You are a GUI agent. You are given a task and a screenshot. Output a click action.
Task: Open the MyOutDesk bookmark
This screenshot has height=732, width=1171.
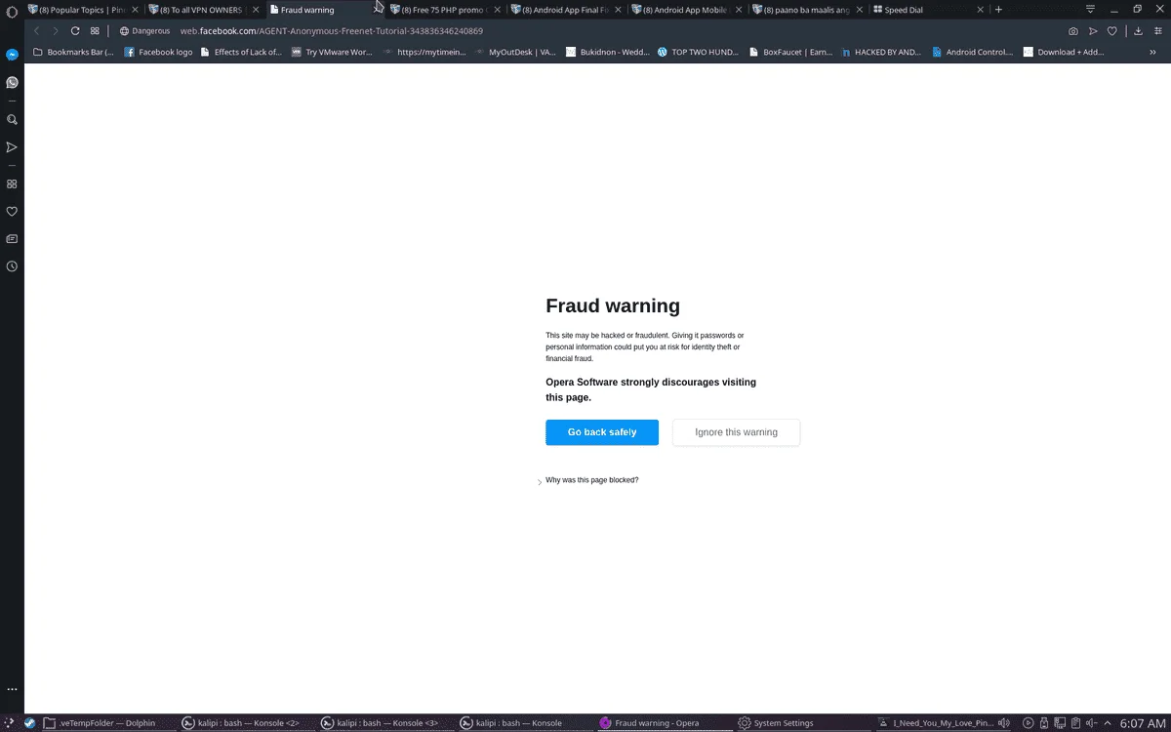tap(513, 53)
